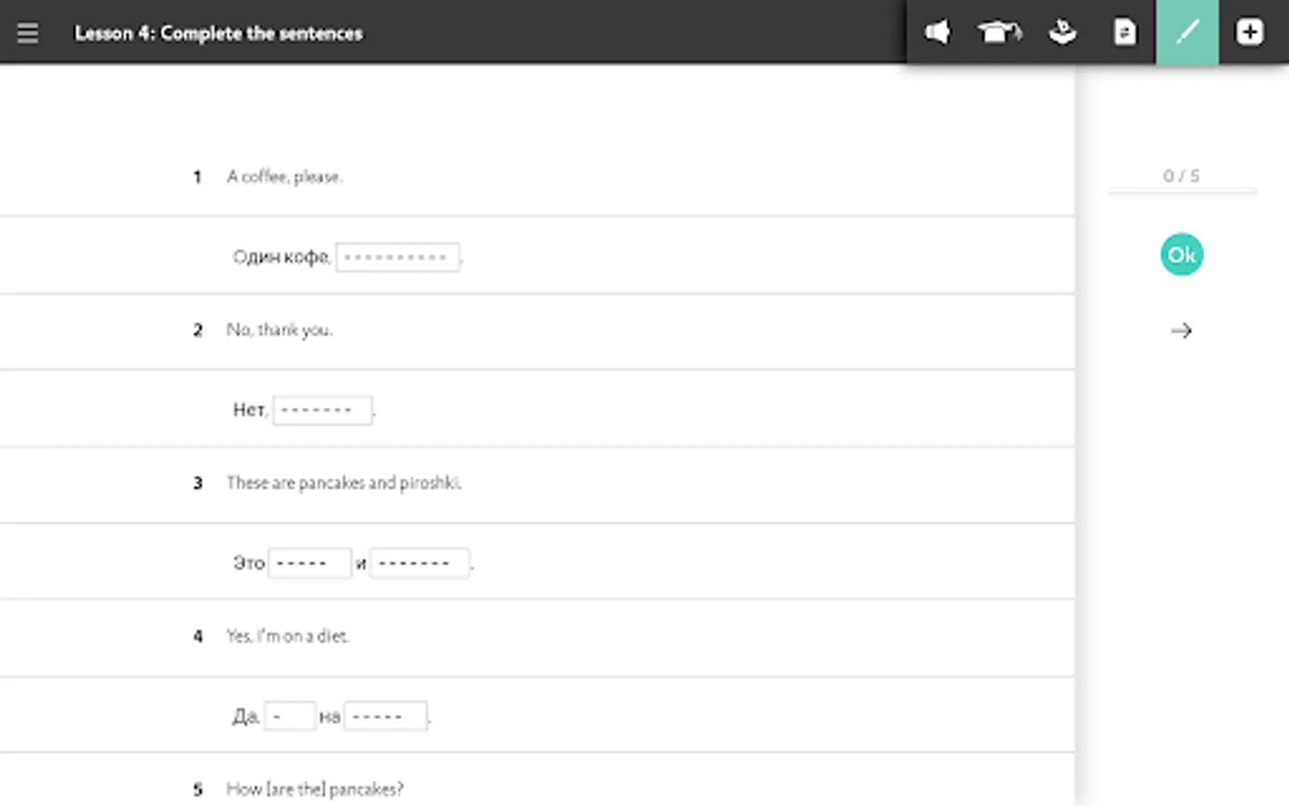Click the 0 / 5 progress indicator

click(1182, 176)
